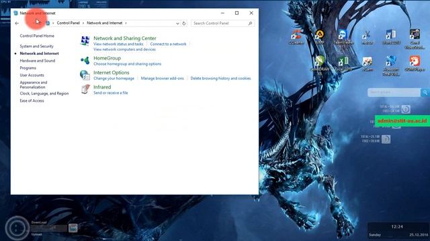Minimize the Network and Internet window
Screen dimensions: 430x241
click(222, 13)
